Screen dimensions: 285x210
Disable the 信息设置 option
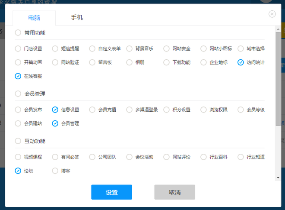55,110
